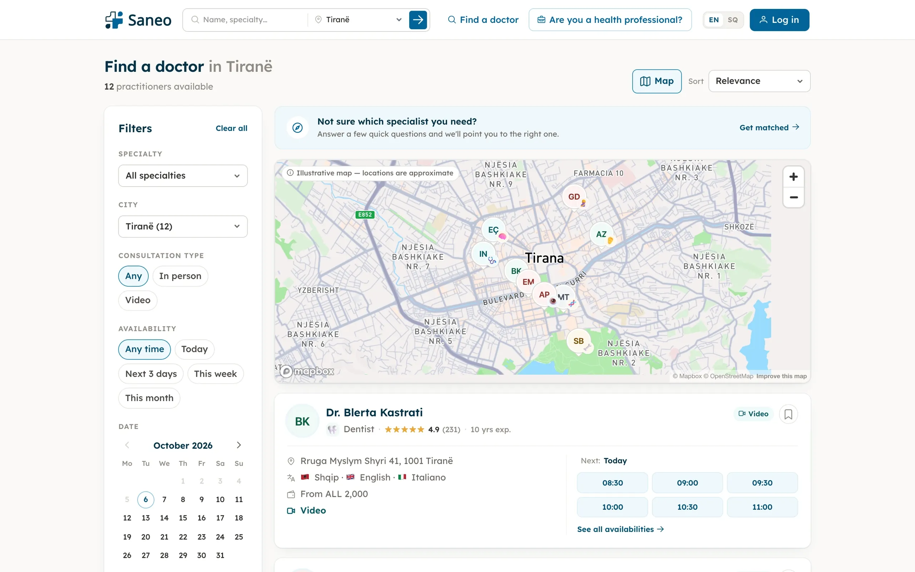Bookmark Dr. Blerta Kastrati

point(788,414)
